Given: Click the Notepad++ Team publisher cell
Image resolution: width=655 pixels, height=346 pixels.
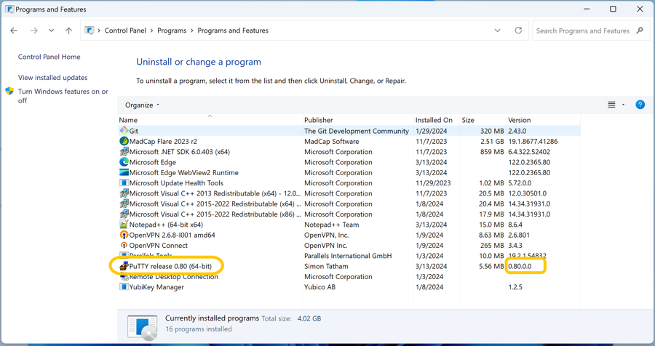Looking at the screenshot, I should [331, 225].
